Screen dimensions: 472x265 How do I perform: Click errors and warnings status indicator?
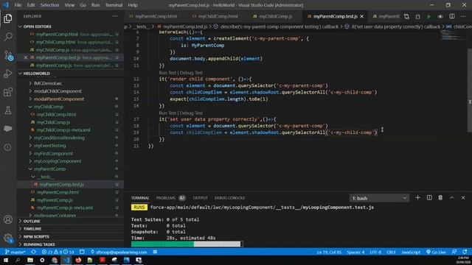58,252
